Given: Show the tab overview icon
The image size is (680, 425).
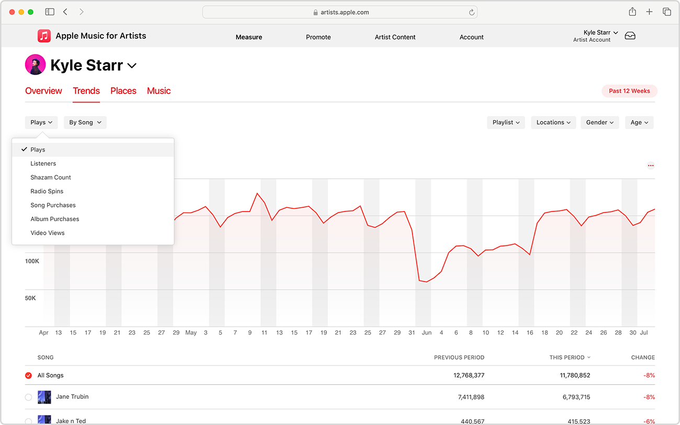Looking at the screenshot, I should click(666, 12).
